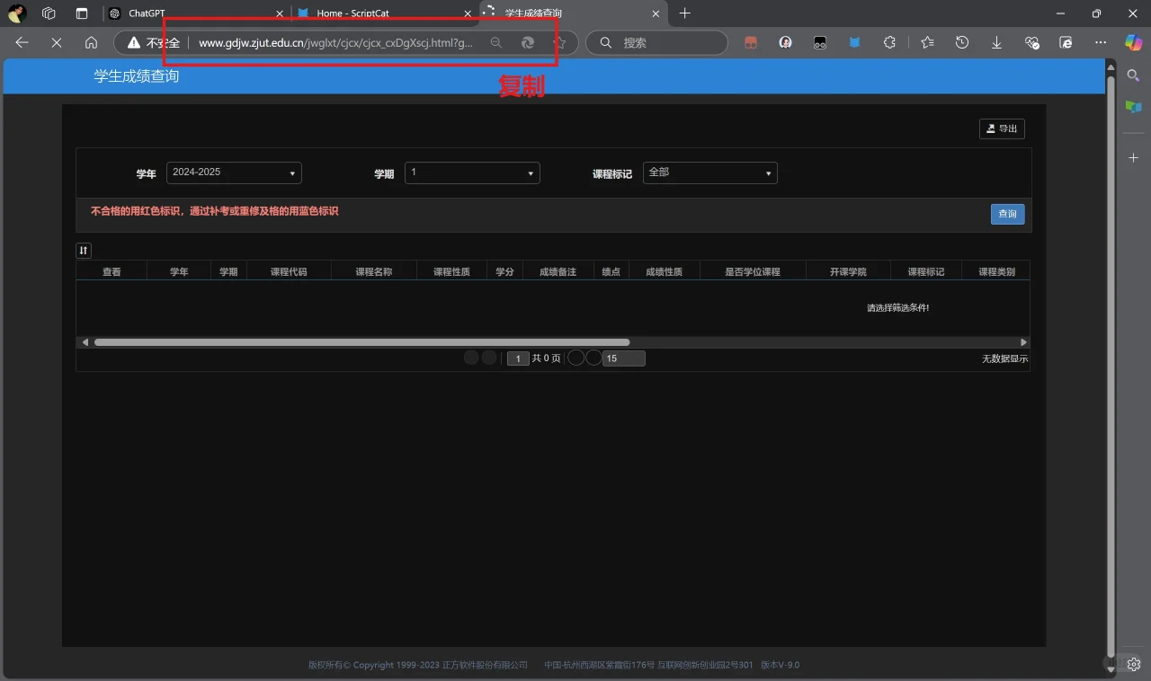Click the 课程类别 column header
1151x681 pixels.
[x=996, y=271]
